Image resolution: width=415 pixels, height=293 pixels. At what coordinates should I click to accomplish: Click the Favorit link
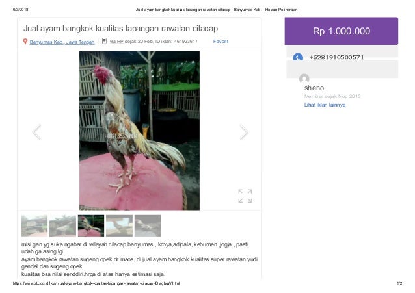point(221,41)
